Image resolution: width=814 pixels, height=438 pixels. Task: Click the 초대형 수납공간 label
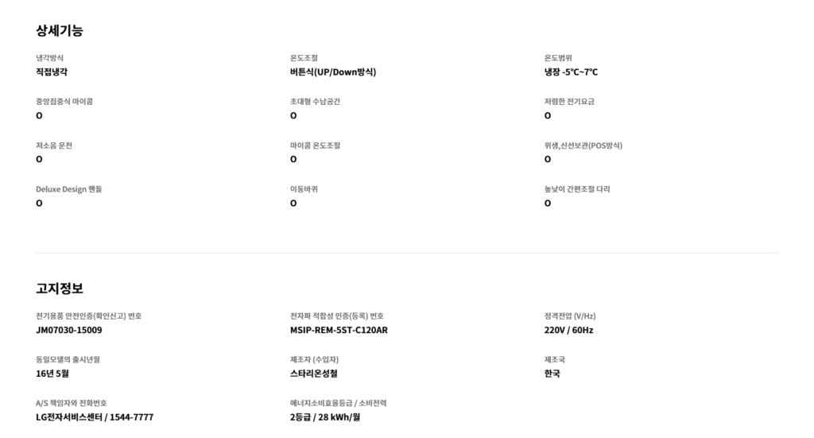tap(316, 102)
